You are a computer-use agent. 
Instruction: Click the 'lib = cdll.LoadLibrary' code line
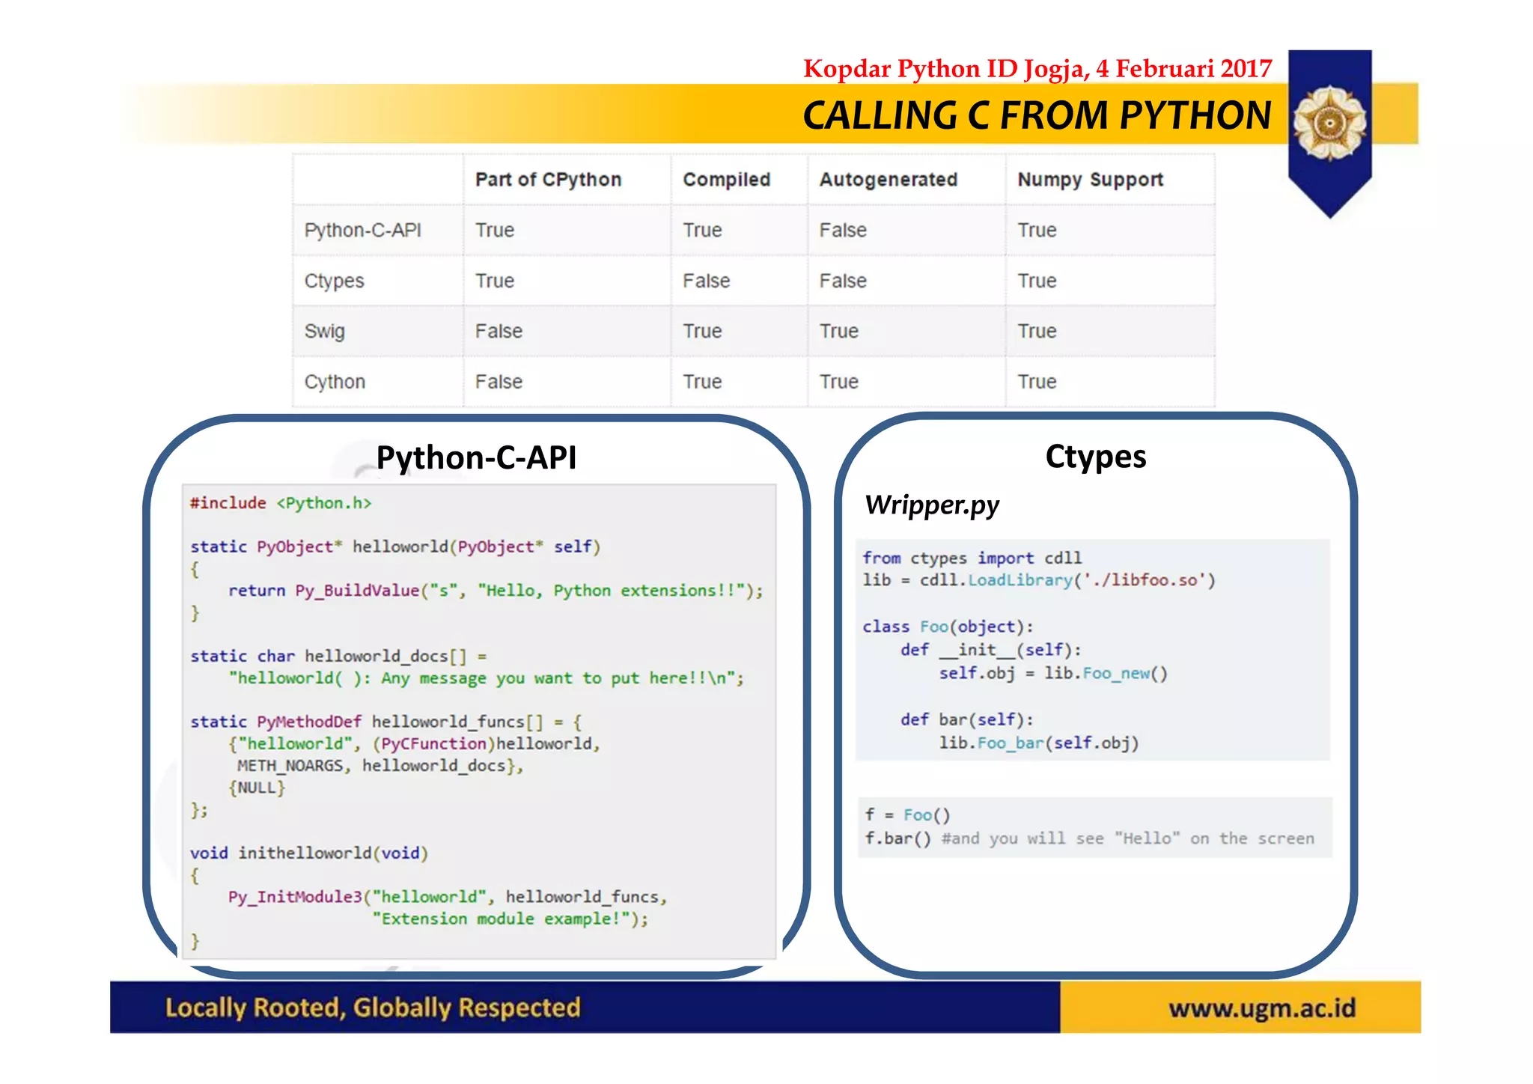[x=1039, y=580]
